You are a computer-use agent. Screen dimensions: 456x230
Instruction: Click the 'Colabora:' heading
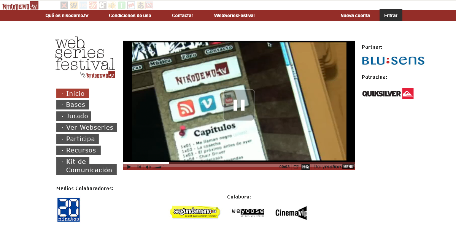239,197
